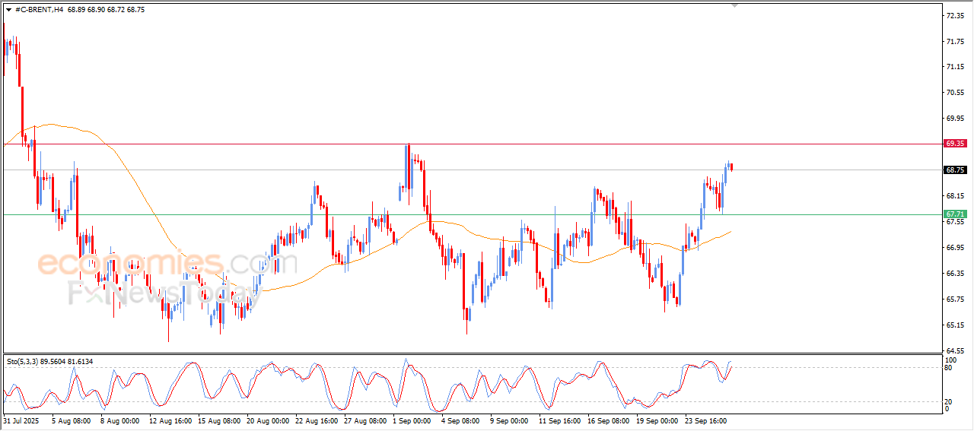Click the 72.35 price axis value

pos(954,15)
